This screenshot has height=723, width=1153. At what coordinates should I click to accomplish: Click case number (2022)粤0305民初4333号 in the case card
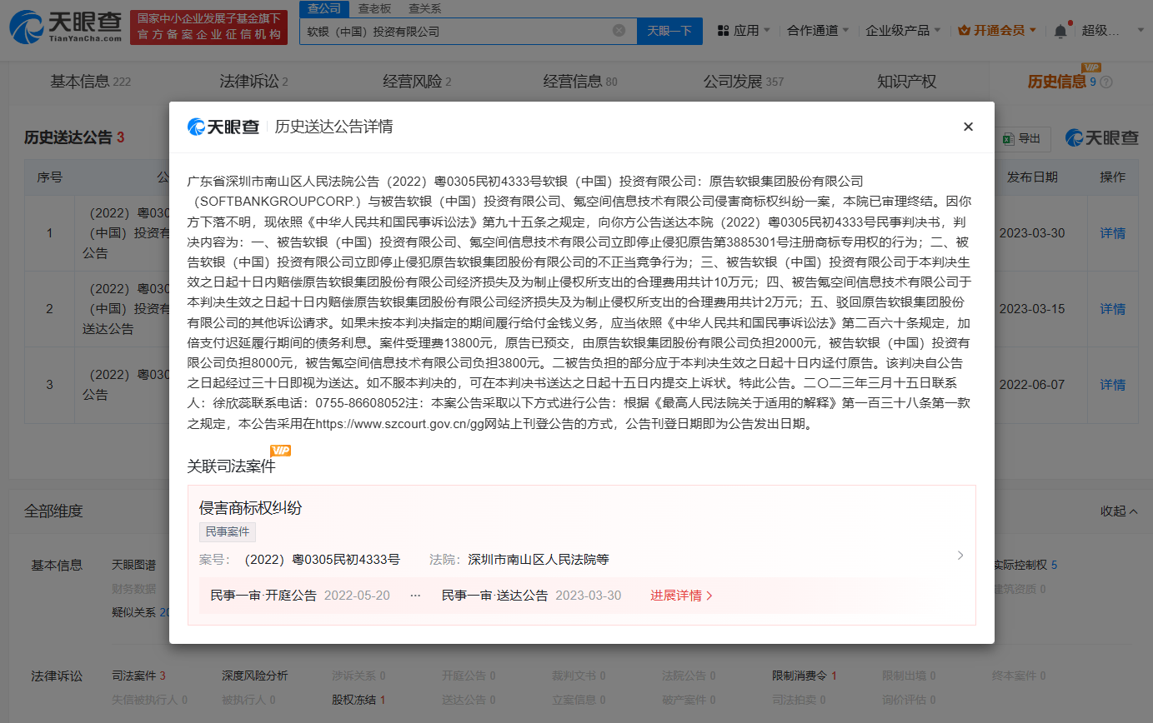pyautogui.click(x=322, y=559)
